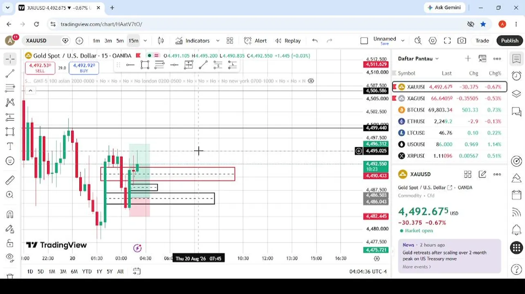525x294 pixels.
Task: Select the rectangle shapes tool
Action: pos(10,131)
